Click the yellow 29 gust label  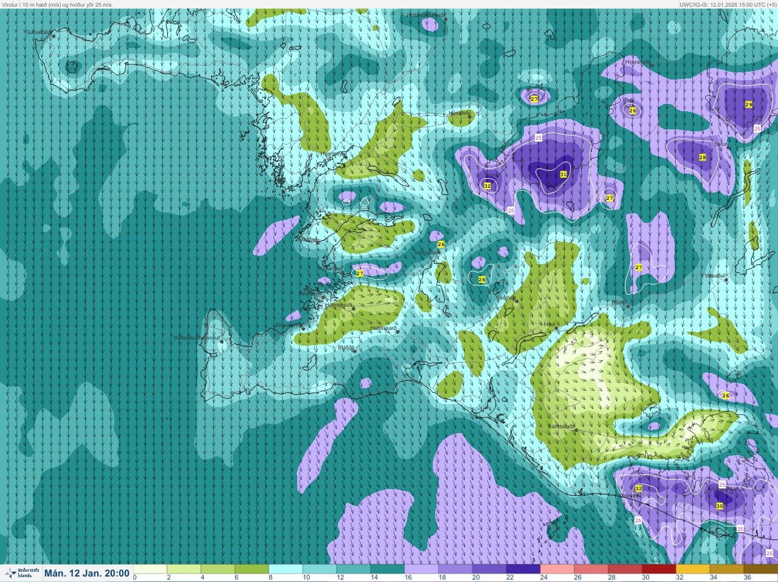point(749,104)
